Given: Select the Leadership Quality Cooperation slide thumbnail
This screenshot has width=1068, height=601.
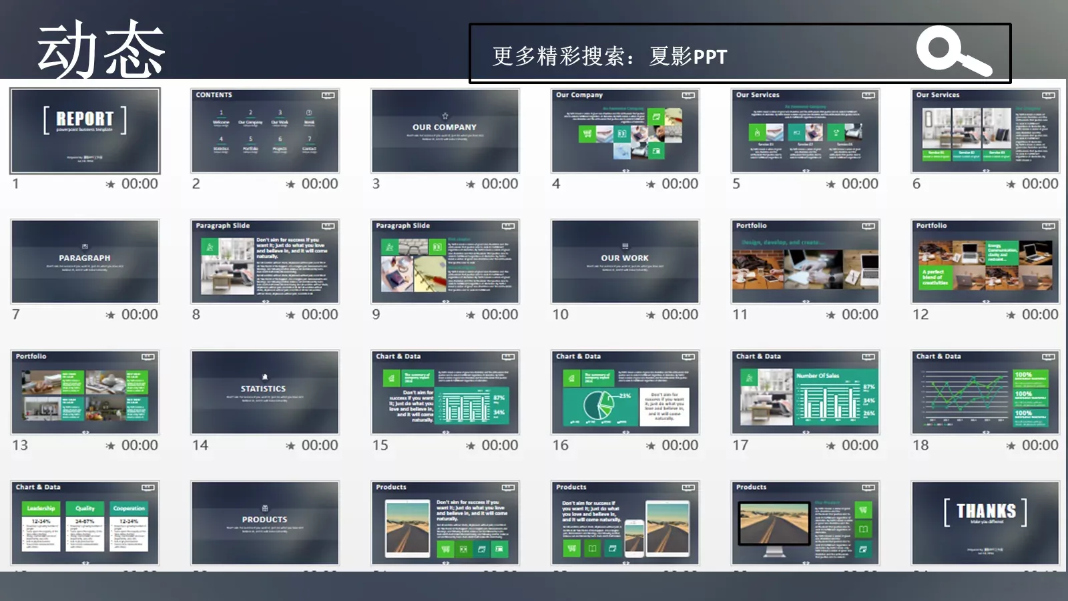Looking at the screenshot, I should point(85,523).
